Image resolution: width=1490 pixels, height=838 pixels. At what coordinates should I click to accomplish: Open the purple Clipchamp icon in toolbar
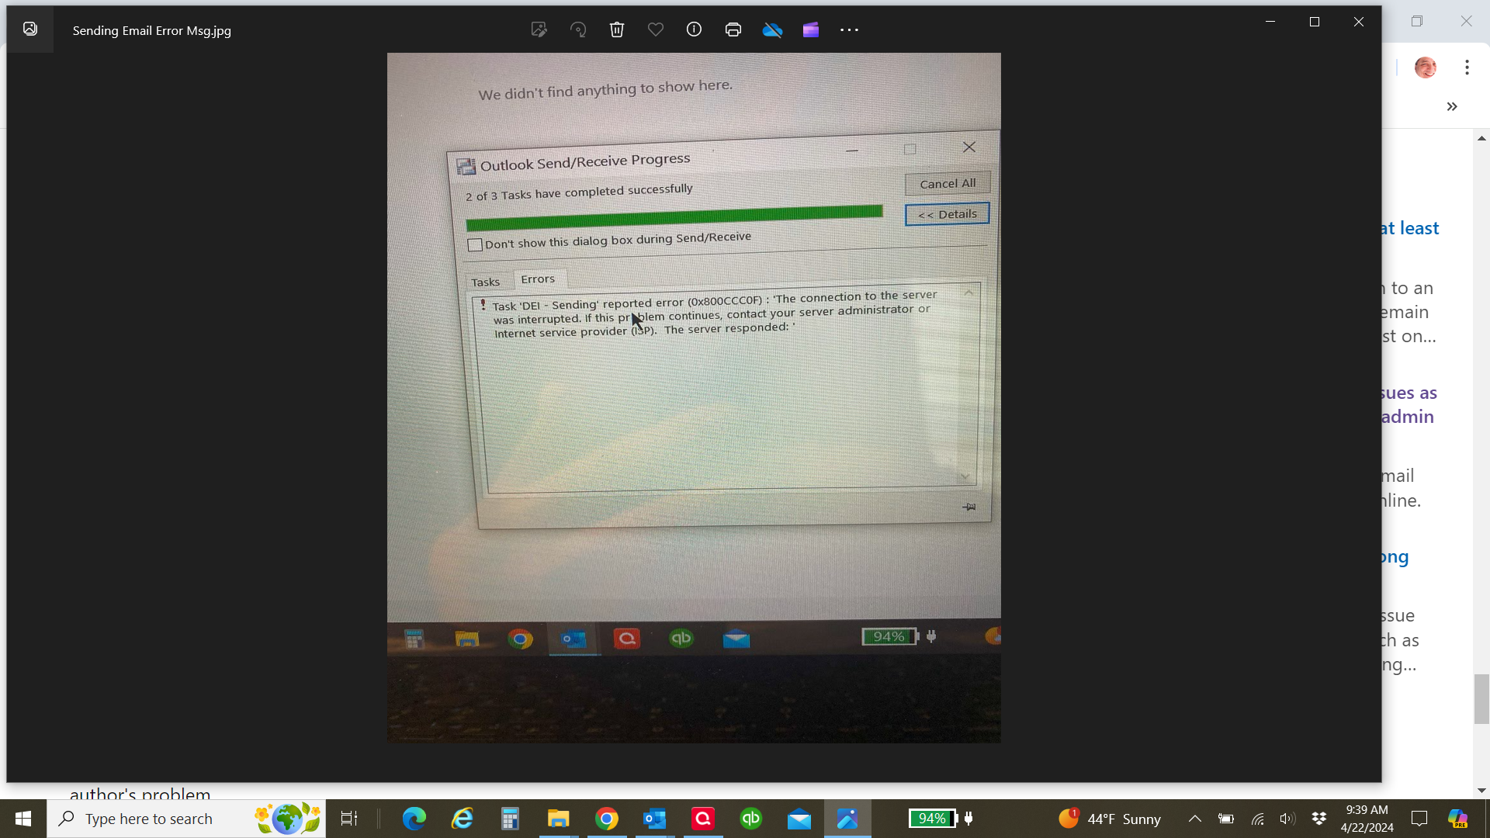point(811,30)
